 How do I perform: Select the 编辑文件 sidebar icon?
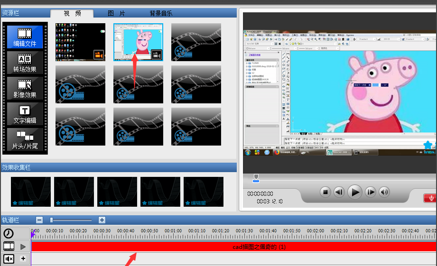click(25, 37)
